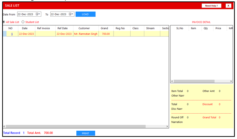Open the Date From calendar dropdown
Image resolution: width=237 pixels, height=139 pixels.
[38, 14]
